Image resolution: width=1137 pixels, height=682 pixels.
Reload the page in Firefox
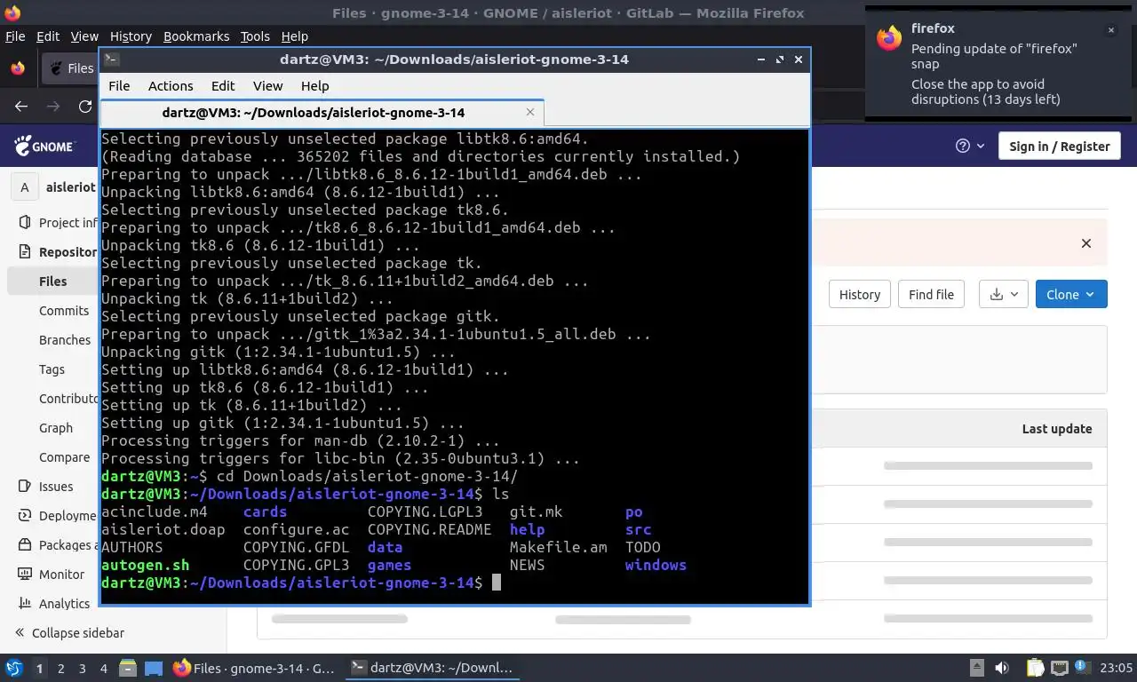point(85,107)
